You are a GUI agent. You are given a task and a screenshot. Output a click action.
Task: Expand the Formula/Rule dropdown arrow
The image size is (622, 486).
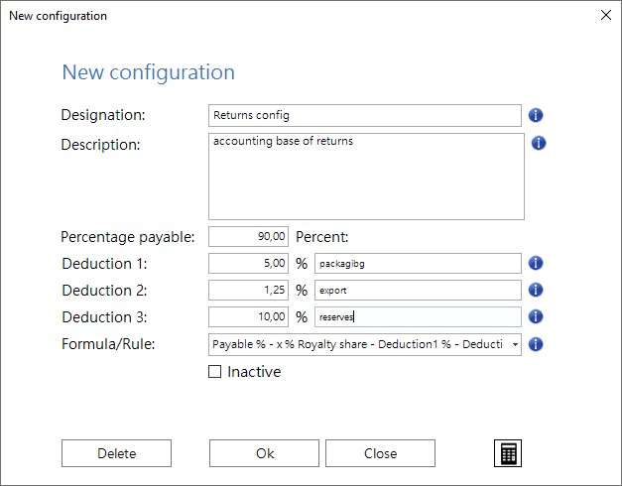[515, 344]
